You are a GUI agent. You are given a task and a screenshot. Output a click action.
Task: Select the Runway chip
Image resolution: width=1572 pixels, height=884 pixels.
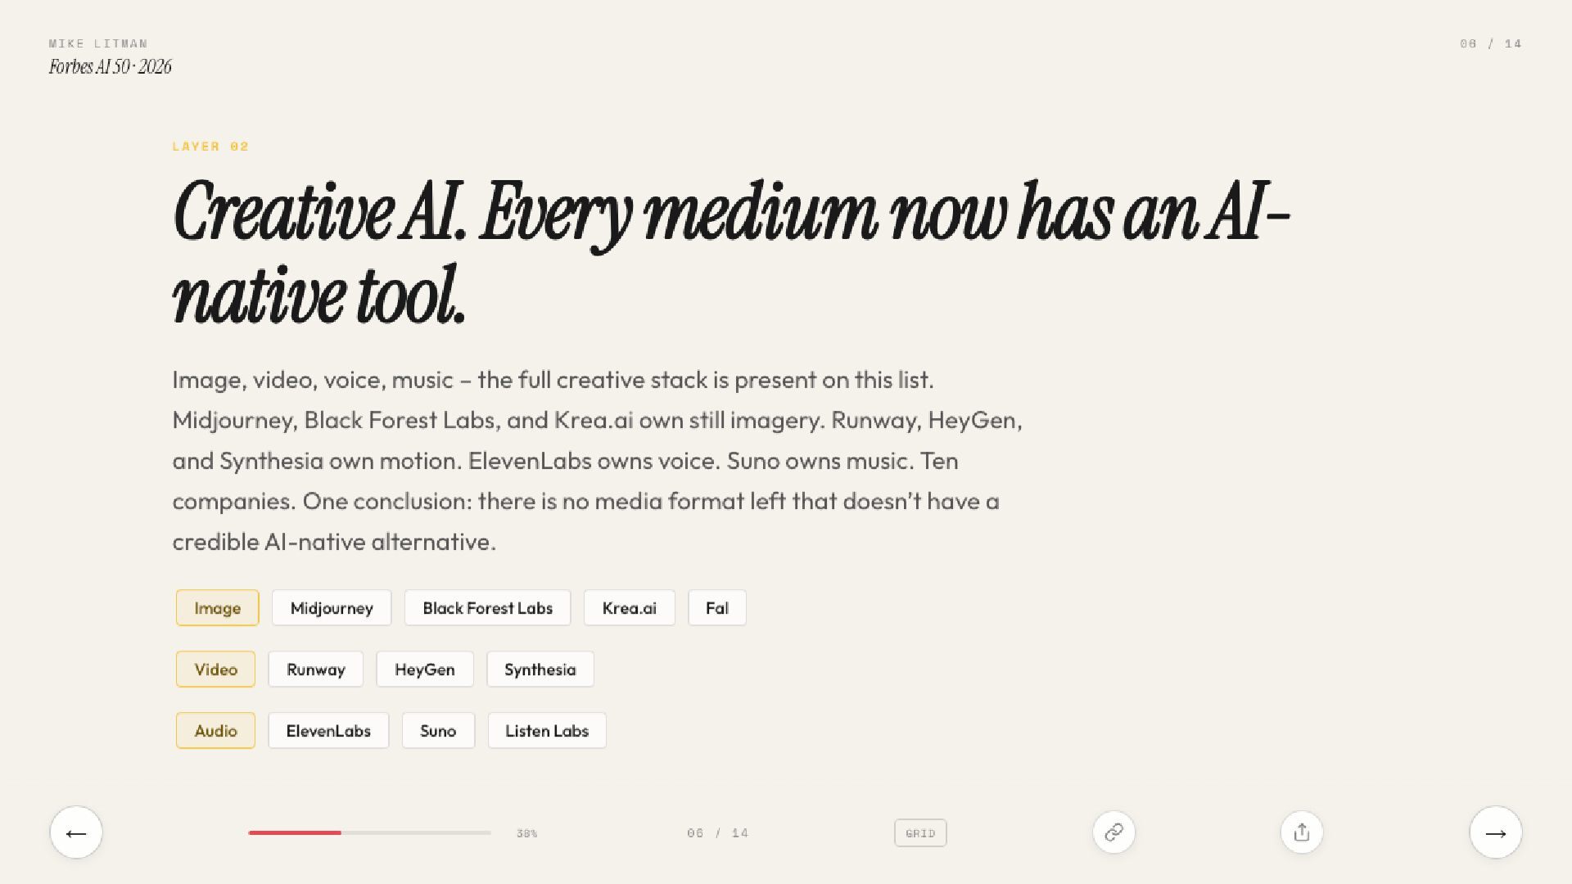point(315,670)
